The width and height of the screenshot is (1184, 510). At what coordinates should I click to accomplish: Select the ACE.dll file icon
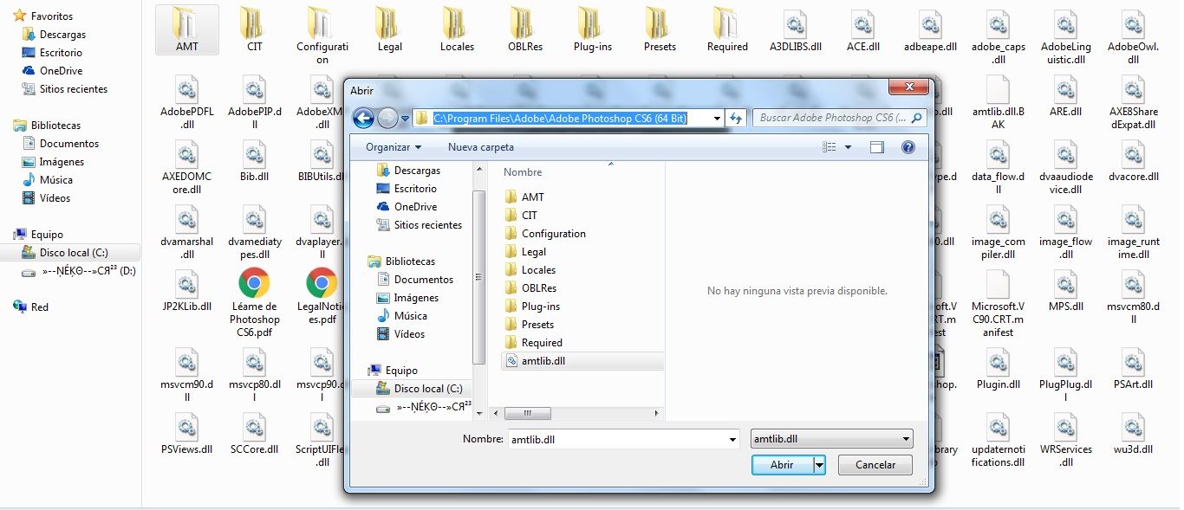click(862, 23)
